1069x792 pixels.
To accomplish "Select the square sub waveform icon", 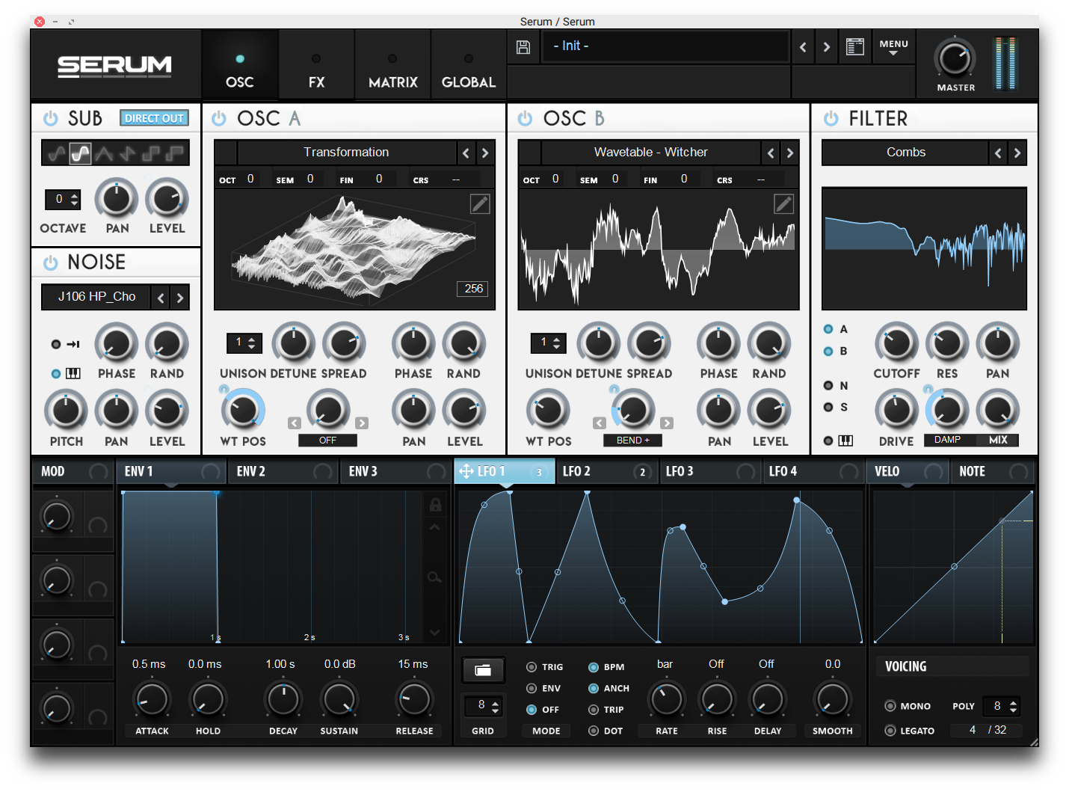I will tap(151, 153).
